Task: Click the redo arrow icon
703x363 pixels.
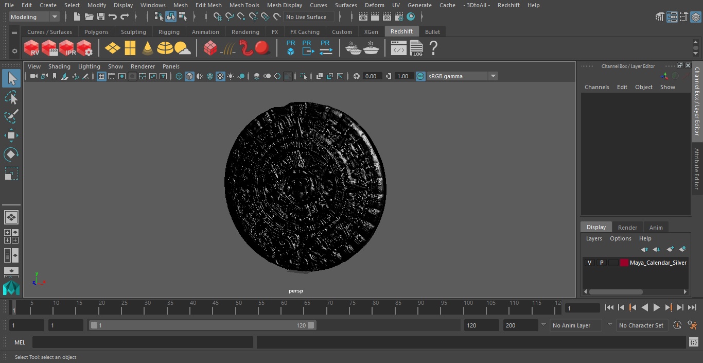Action: 125,17
